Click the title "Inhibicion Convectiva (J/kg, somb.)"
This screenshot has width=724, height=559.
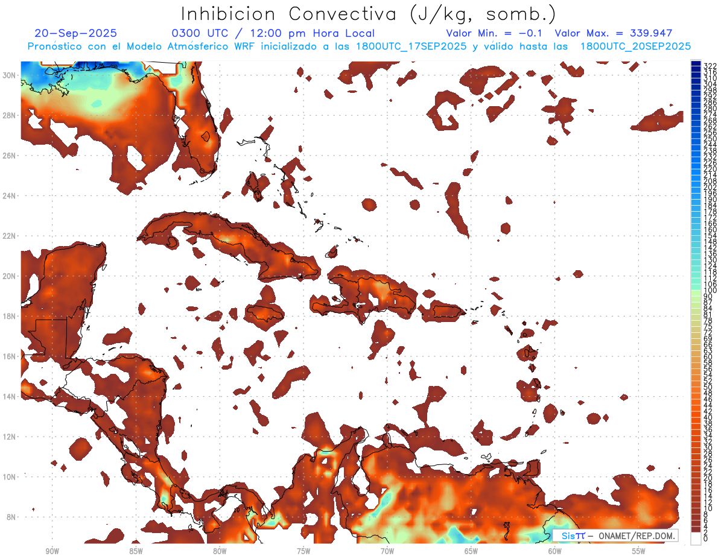(x=369, y=13)
